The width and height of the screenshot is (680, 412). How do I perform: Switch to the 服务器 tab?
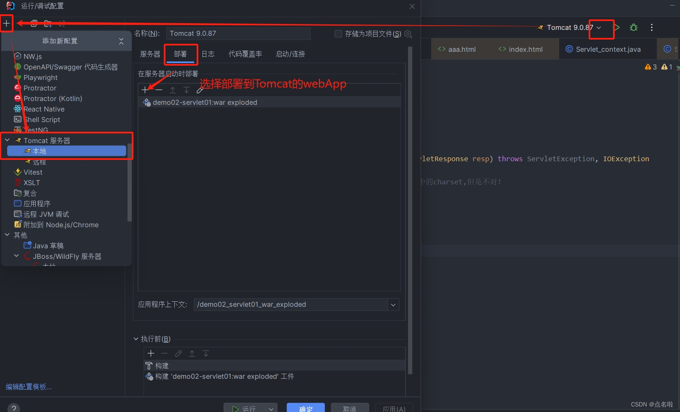(x=150, y=54)
